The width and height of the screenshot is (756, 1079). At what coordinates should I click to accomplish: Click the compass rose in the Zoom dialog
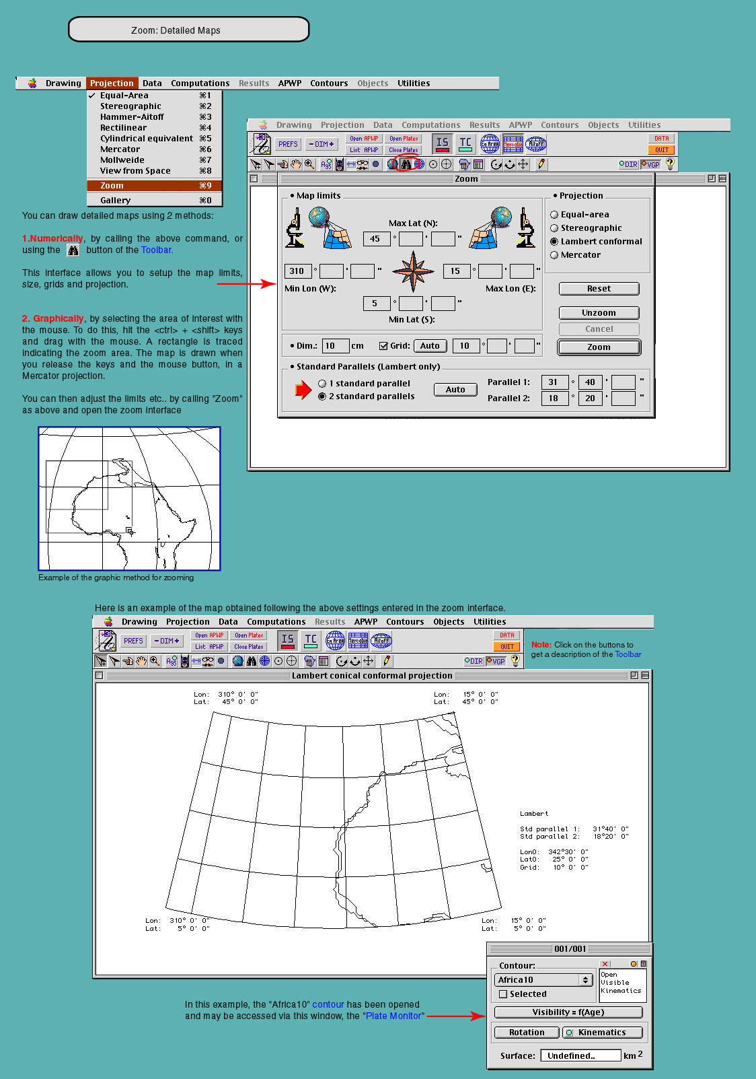[413, 271]
